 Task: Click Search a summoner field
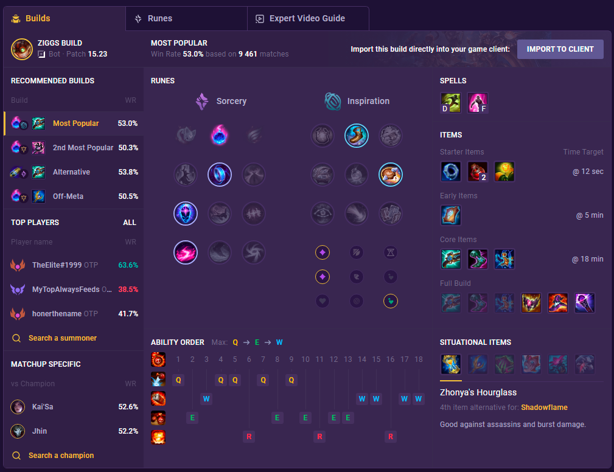tap(54, 338)
